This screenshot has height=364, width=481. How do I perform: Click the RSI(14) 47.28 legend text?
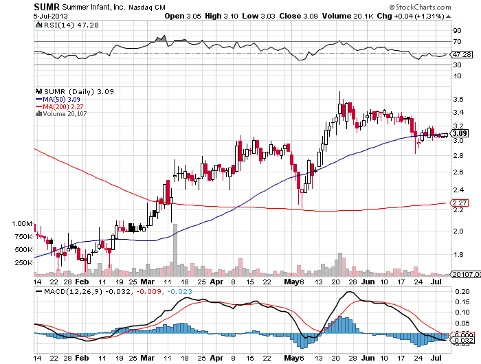(71, 25)
